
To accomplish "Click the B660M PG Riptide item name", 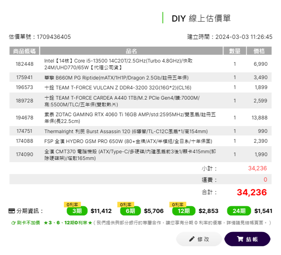I will [x=116, y=78].
